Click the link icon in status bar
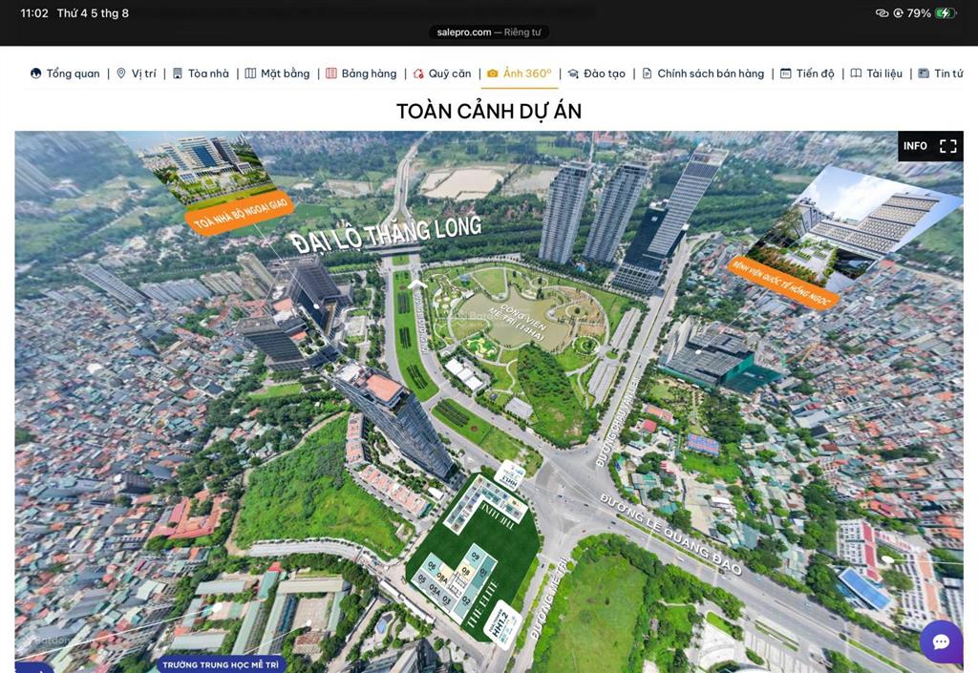978x673 pixels. pos(882,13)
